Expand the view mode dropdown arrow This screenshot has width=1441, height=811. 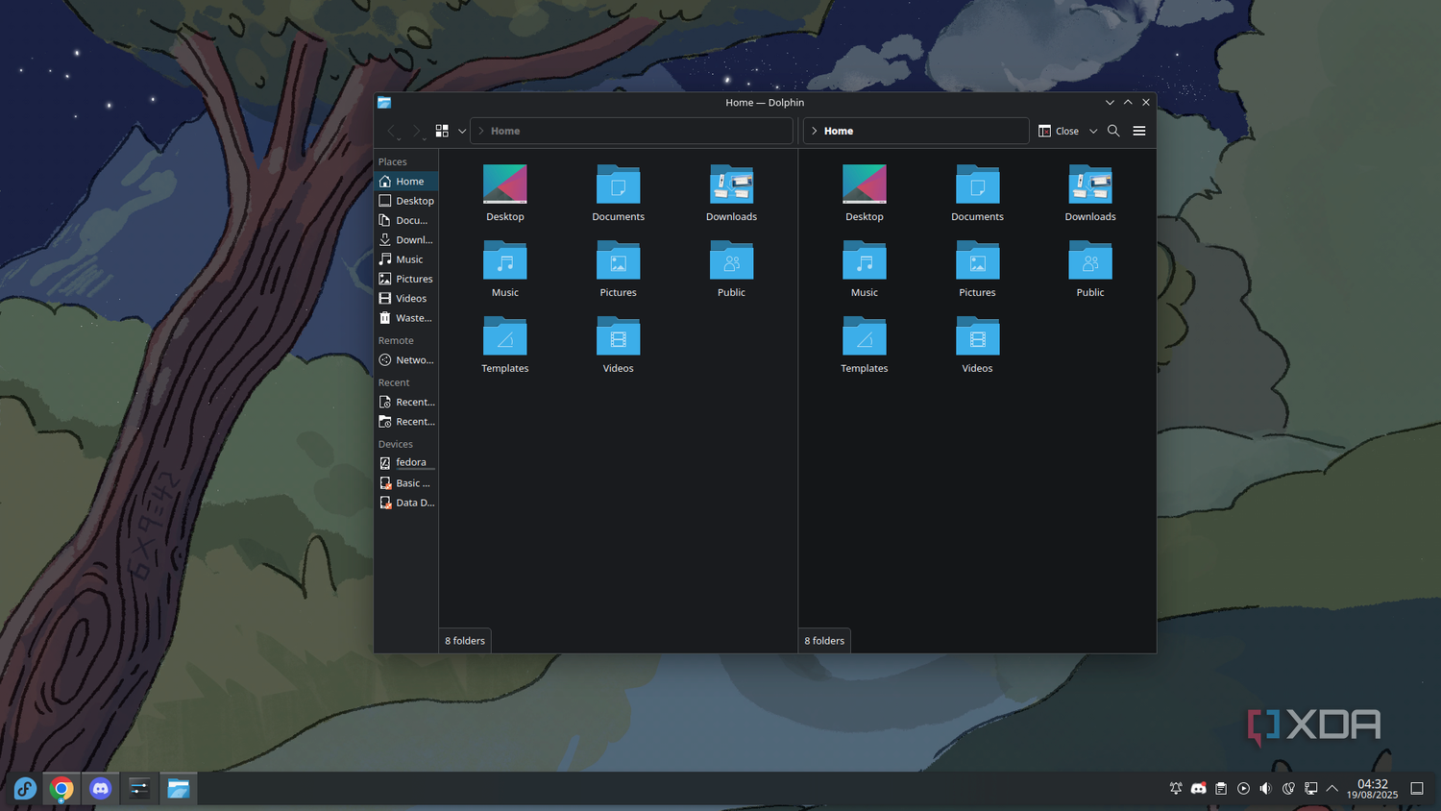point(462,132)
